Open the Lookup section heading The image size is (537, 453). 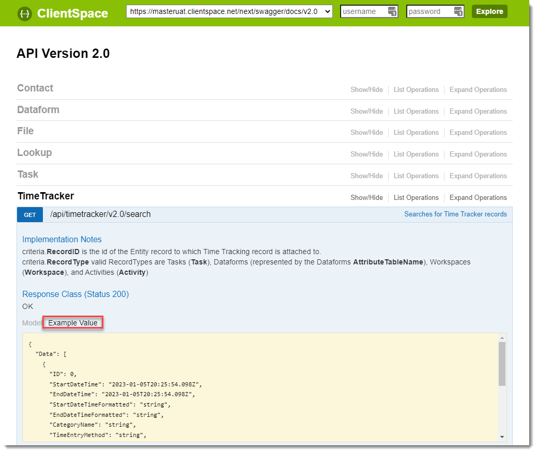tap(35, 153)
